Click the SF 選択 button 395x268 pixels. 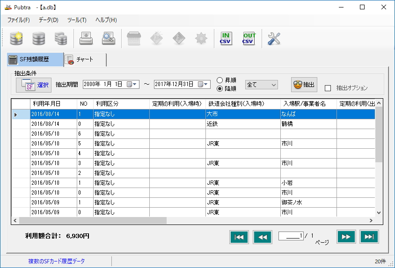[34, 85]
